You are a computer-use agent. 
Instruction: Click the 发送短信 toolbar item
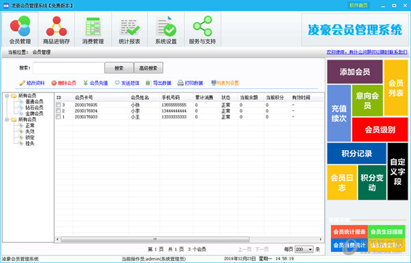tap(127, 83)
